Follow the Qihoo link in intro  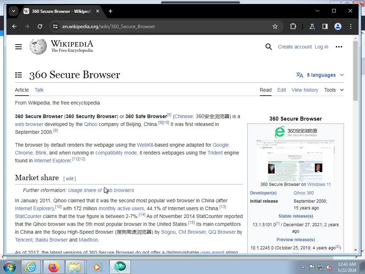pos(91,124)
